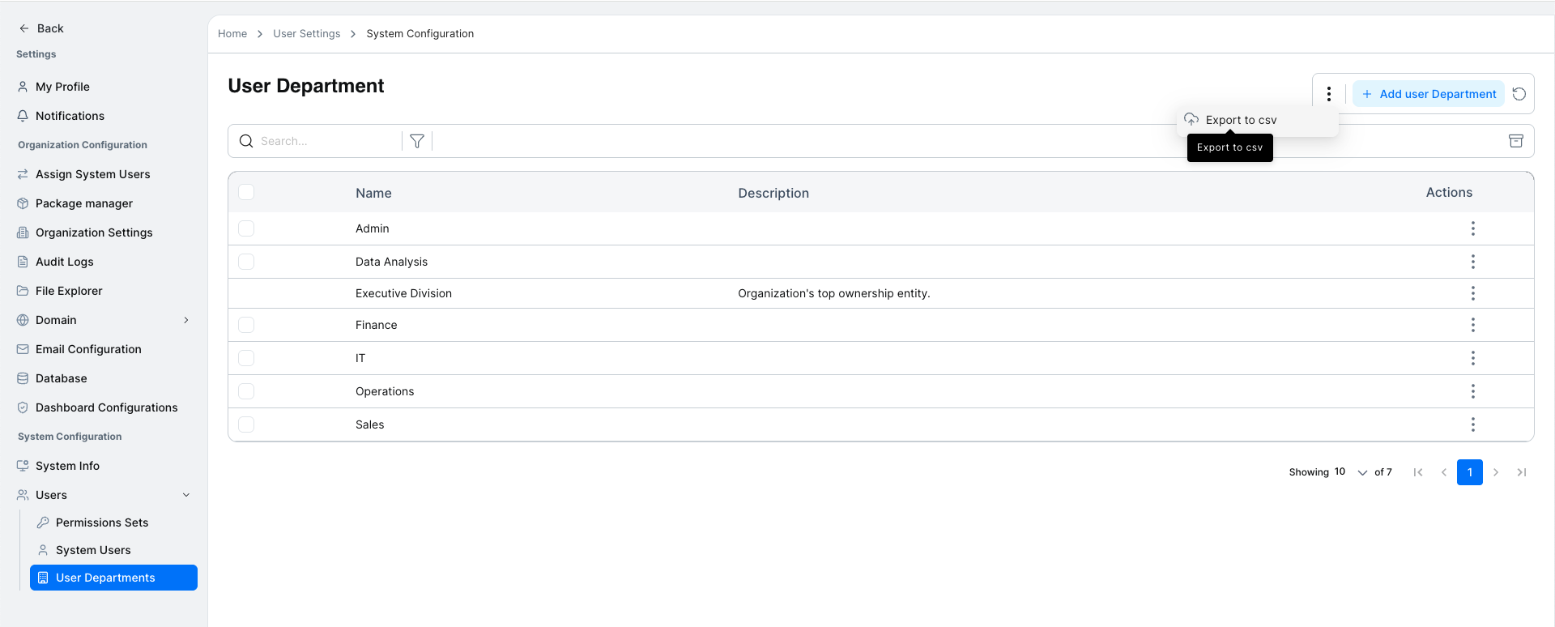This screenshot has width=1555, height=627.
Task: Click the Domain globe icon
Action: tap(23, 320)
